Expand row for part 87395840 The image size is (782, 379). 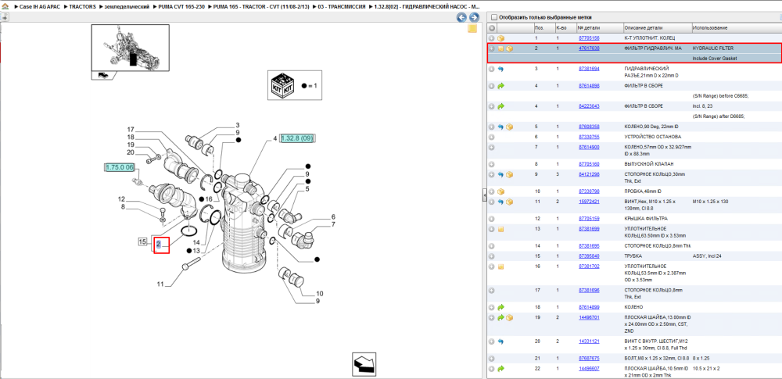492,256
